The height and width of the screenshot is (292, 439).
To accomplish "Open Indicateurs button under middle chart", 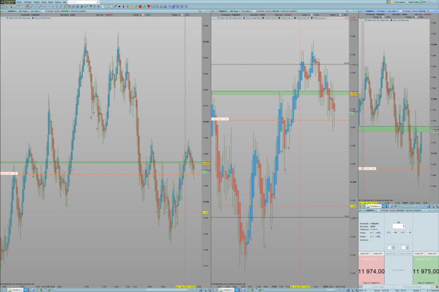I will (227, 290).
